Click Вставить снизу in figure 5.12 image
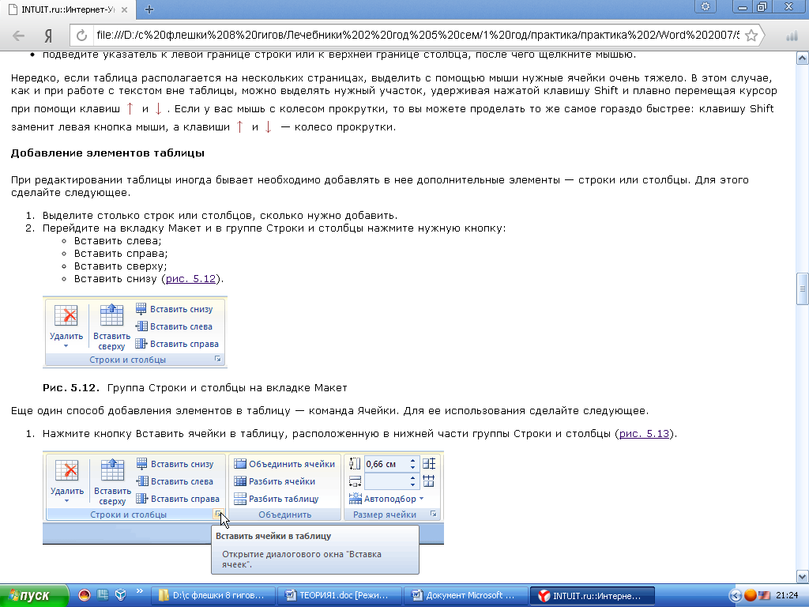809x607 pixels. (x=175, y=309)
